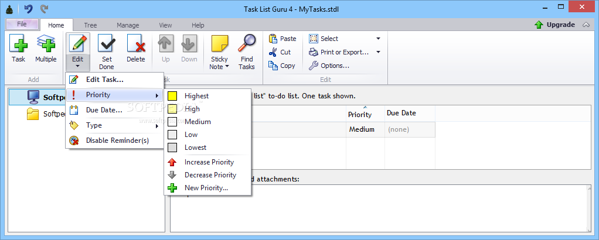Collapse the ribbon with the chevron
The width and height of the screenshot is (599, 240).
586,25
